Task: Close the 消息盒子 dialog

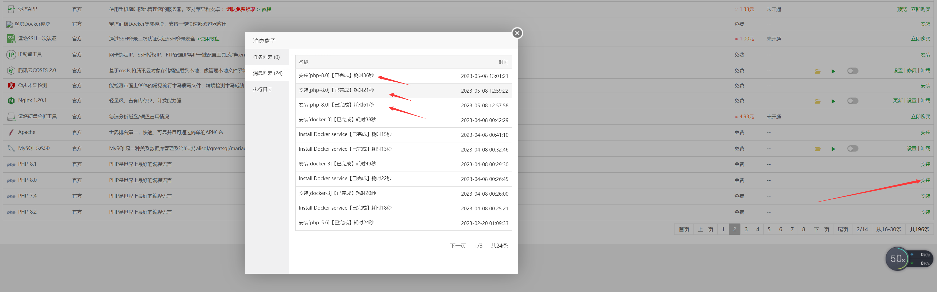Action: click(x=517, y=33)
